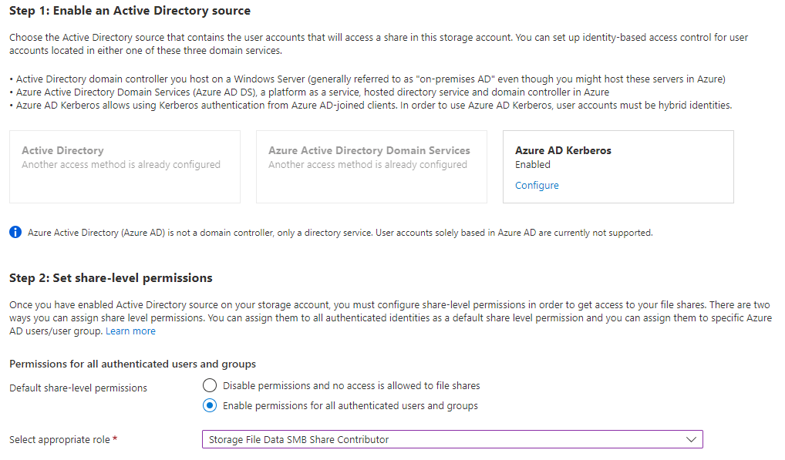Open Storage File Data SMB Share Contributor combo box
Viewport: 785px width, 460px height.
click(453, 439)
